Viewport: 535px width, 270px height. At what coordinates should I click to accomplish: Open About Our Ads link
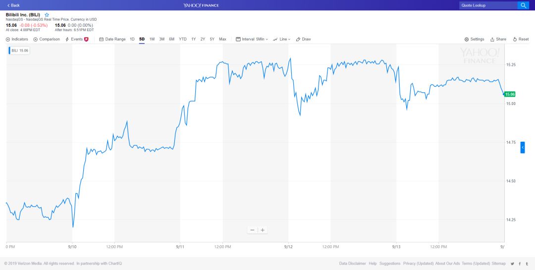448,264
